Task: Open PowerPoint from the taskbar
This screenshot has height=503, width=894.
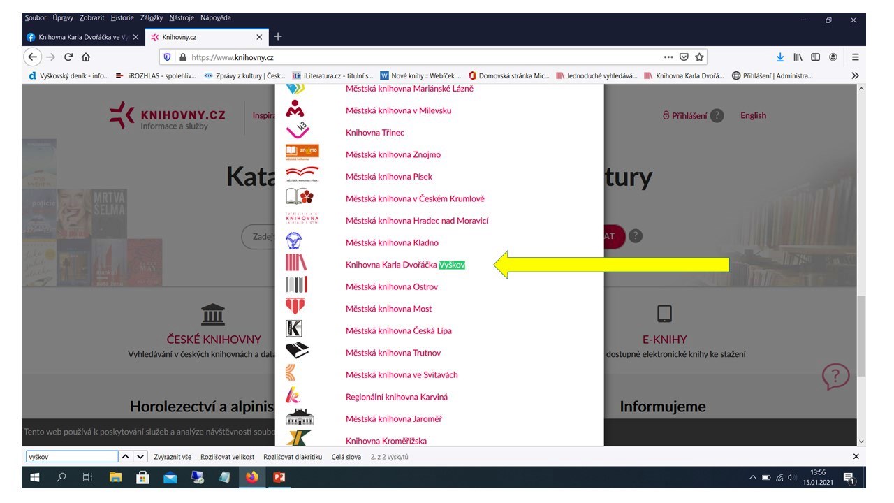Action: click(279, 478)
